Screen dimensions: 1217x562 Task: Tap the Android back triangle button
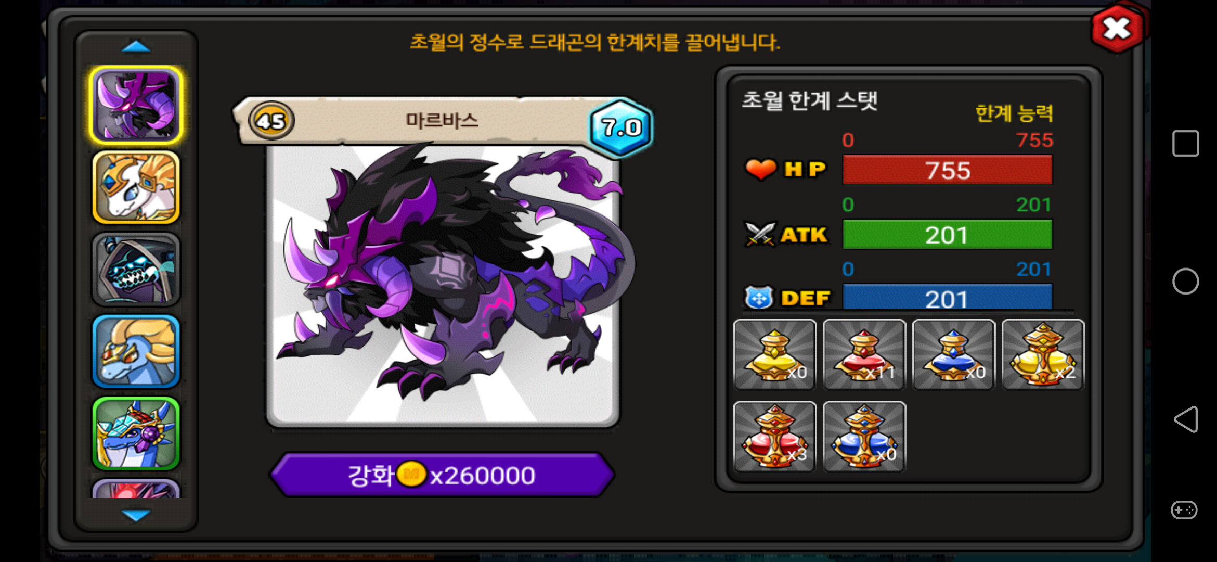point(1186,419)
